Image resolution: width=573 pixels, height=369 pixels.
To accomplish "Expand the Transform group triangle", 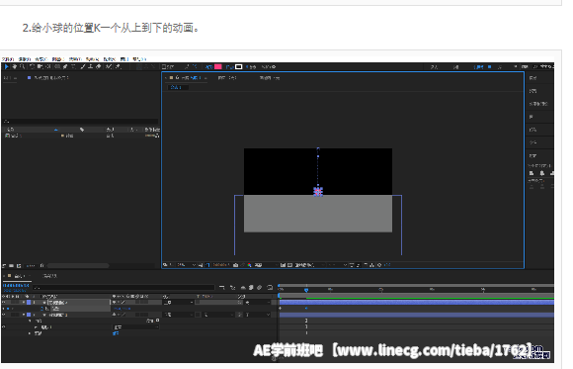I will pyautogui.click(x=30, y=333).
